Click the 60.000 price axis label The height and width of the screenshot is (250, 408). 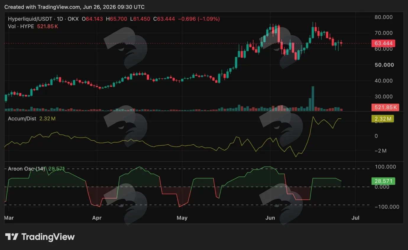pyautogui.click(x=383, y=49)
